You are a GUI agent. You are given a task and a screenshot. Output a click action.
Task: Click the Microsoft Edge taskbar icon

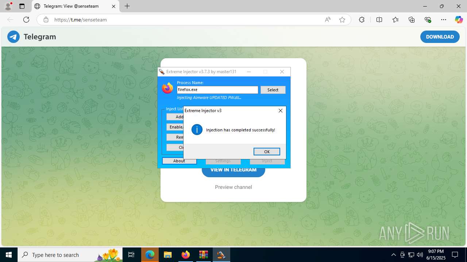pyautogui.click(x=150, y=255)
